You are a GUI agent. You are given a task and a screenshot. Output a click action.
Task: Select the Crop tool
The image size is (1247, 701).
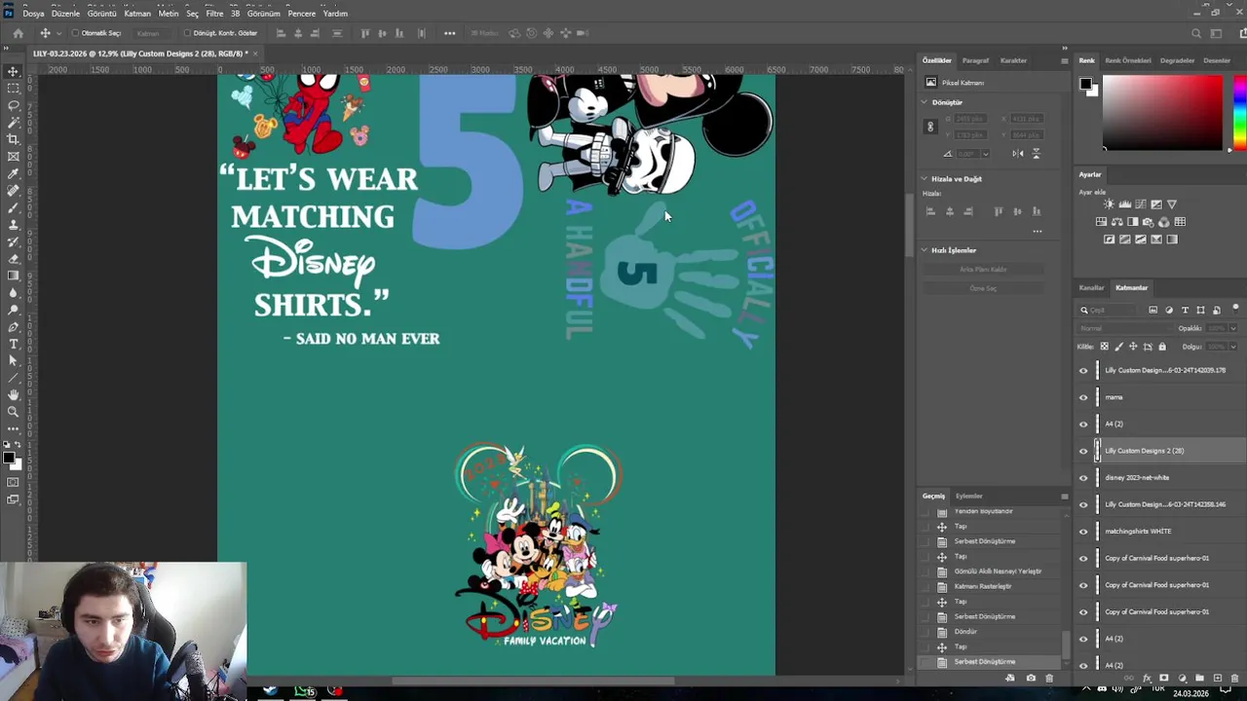[x=13, y=139]
